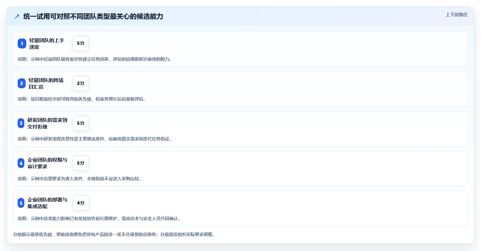Screen dimensions: 481x251
Task: Click the note about 治理要求为准入条件
Action: [80, 179]
